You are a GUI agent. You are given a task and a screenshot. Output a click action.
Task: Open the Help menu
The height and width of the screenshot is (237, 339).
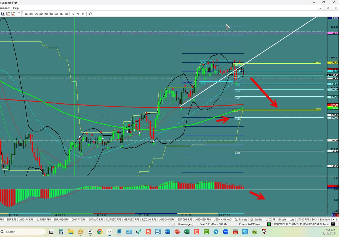coord(16,8)
